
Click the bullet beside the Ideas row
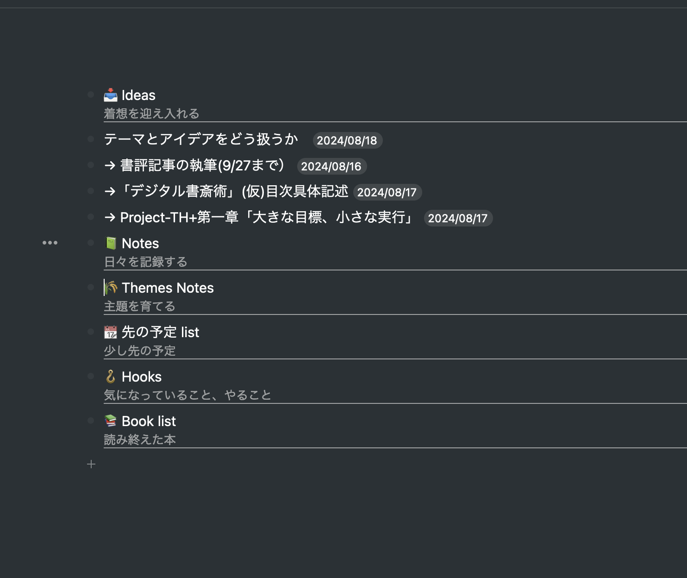click(x=91, y=95)
